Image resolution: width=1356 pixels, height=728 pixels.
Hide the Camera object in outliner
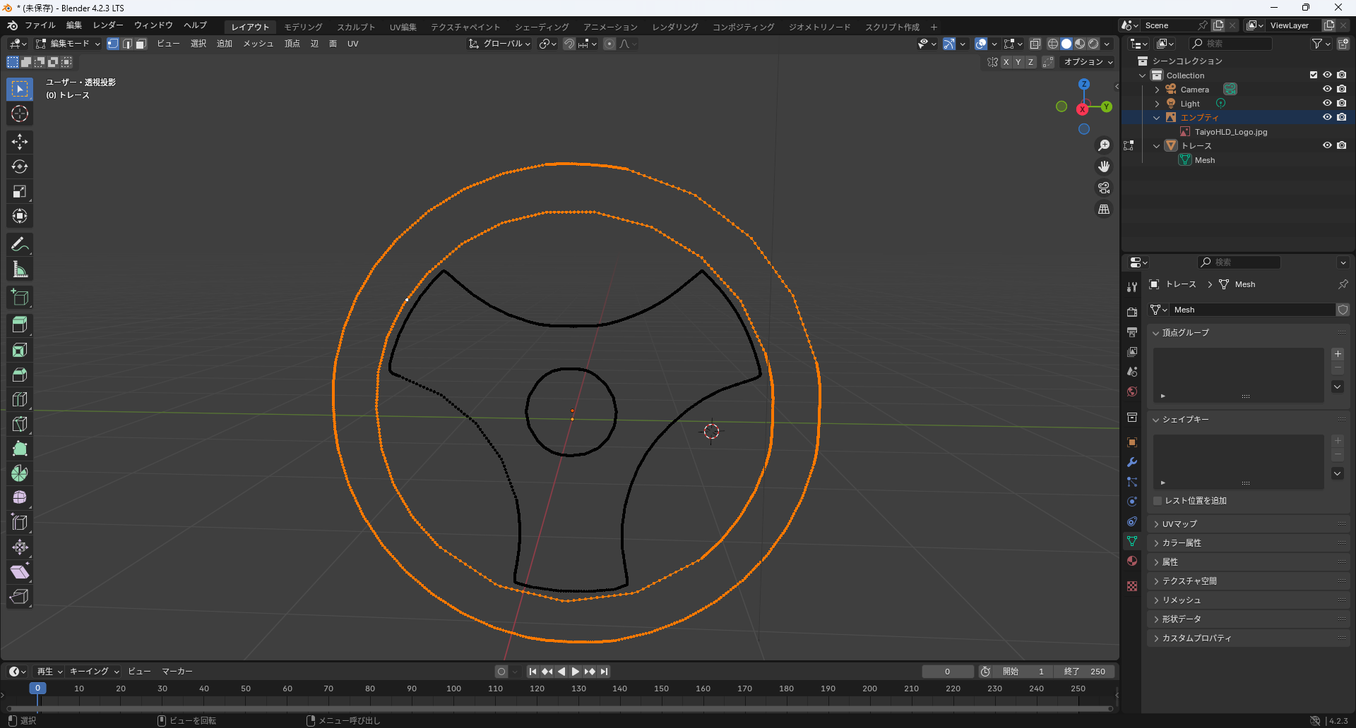(x=1327, y=89)
